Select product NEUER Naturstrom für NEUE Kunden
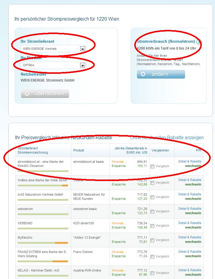The height and width of the screenshot is (279, 215). coord(89,197)
